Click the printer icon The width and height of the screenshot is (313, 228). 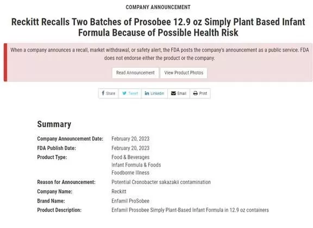tap(196, 93)
